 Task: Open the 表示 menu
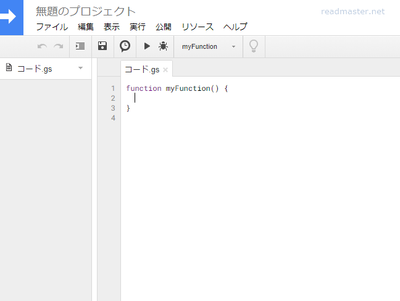[x=112, y=27]
